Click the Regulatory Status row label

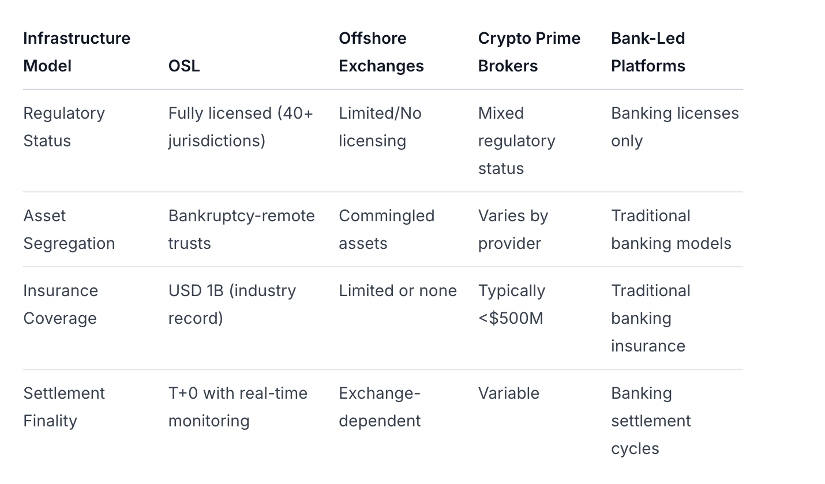coord(64,127)
